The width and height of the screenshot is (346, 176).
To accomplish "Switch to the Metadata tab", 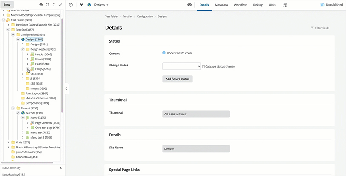I will pos(221,5).
